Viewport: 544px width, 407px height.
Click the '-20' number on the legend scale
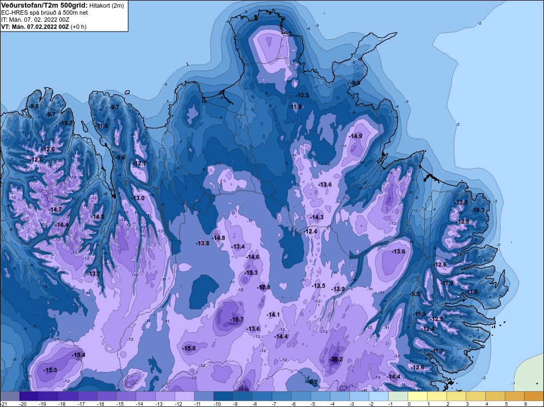23,404
